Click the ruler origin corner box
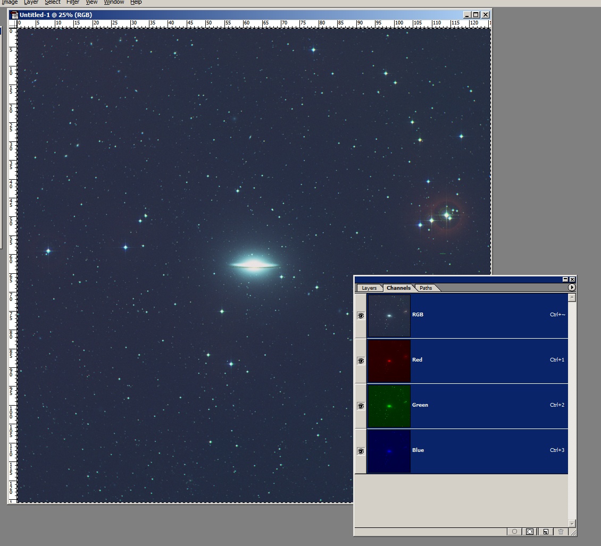This screenshot has height=546, width=601. click(13, 23)
